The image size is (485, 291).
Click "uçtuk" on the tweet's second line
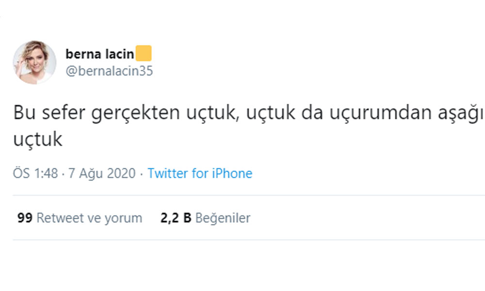37,140
